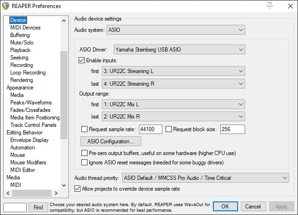Image resolution: width=298 pixels, height=215 pixels.
Task: Select Loop Recording in the tree
Action: click(x=28, y=73)
